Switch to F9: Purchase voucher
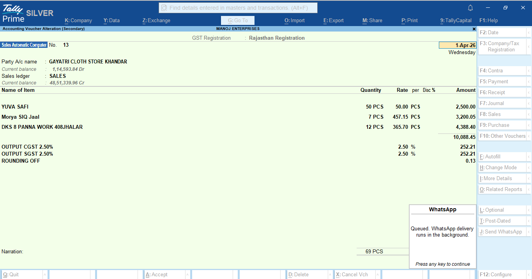 click(502, 125)
